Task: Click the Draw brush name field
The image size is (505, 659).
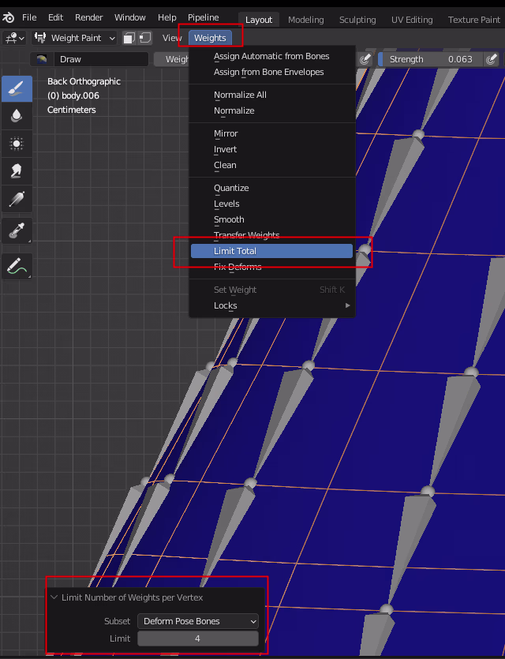Action: 101,59
